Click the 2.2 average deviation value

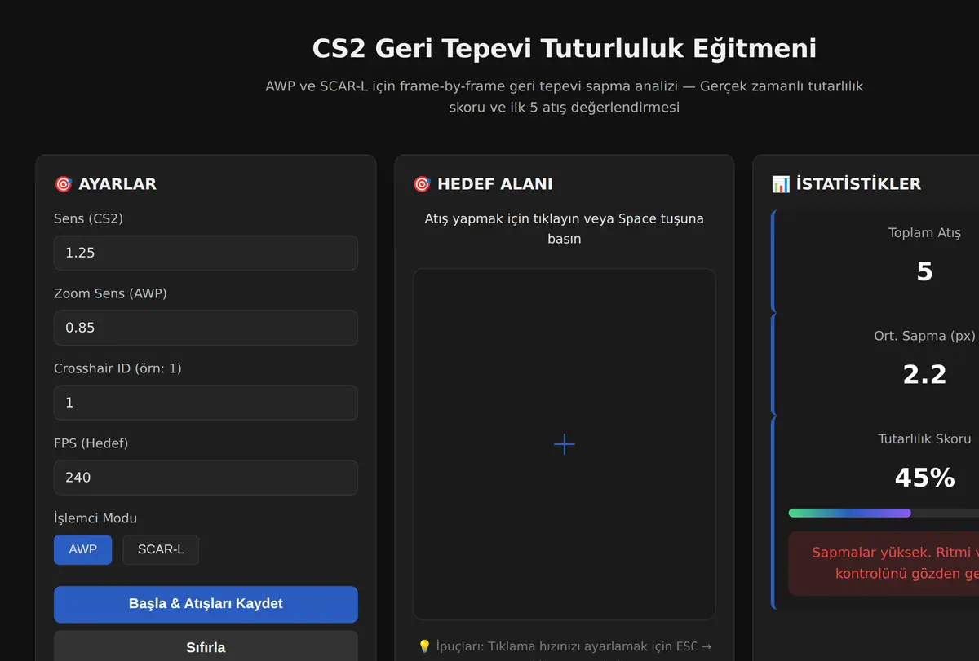924,374
